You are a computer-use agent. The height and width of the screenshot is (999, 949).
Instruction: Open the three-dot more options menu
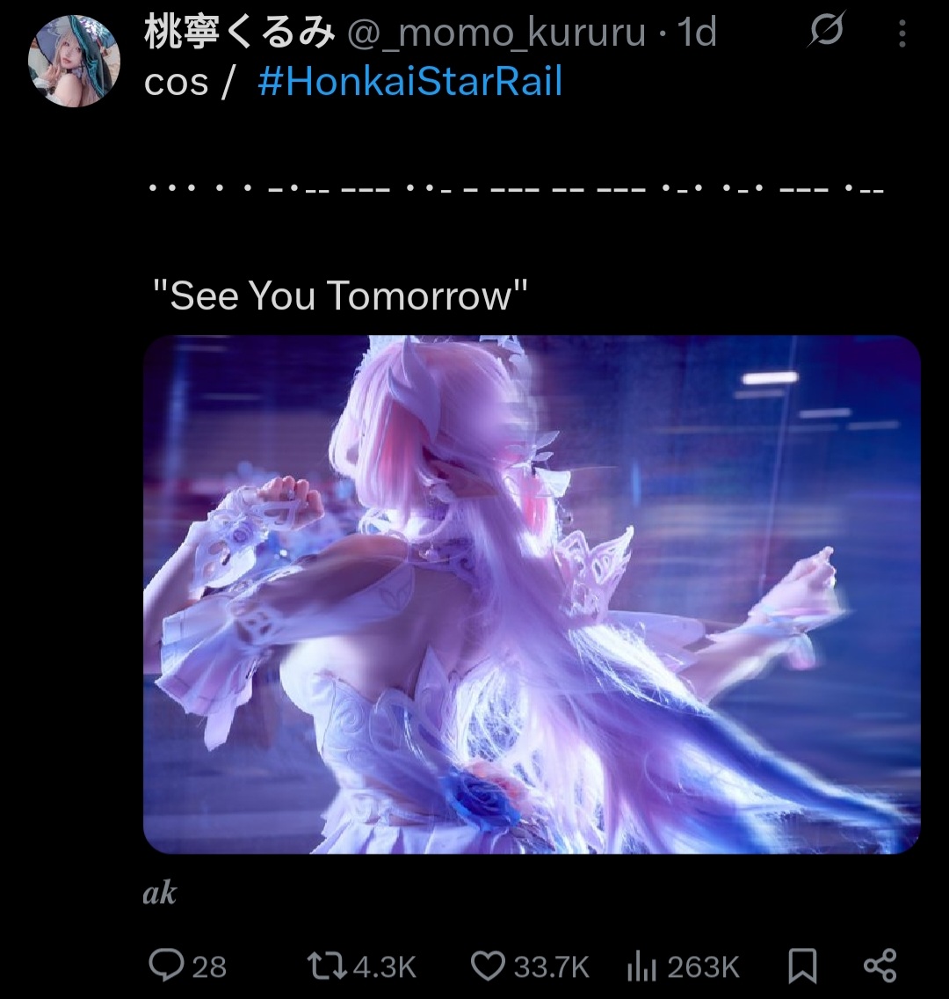pyautogui.click(x=902, y=33)
